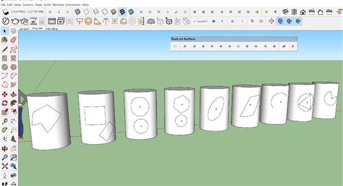This screenshot has width=343, height=186.
Task: Open the Window menu
Action: pos(58,5)
